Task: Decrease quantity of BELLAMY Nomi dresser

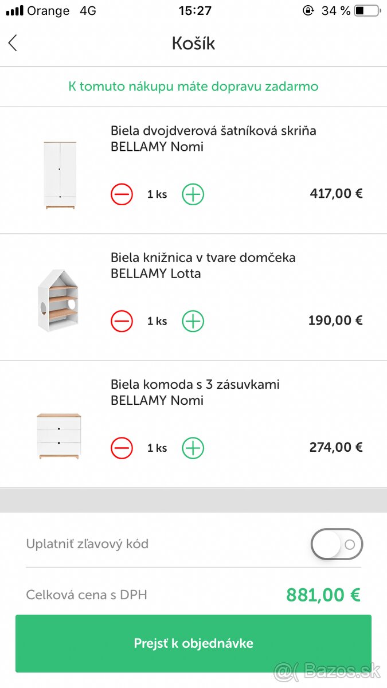Action: click(121, 448)
